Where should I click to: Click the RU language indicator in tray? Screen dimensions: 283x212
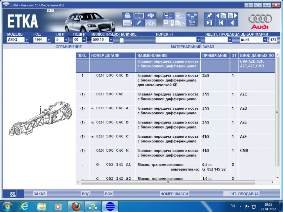pos(233,206)
